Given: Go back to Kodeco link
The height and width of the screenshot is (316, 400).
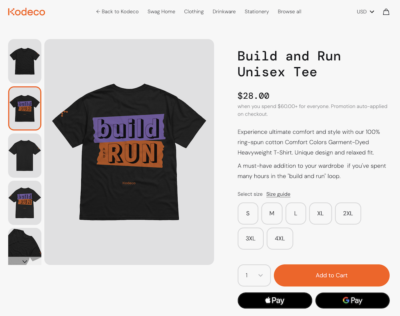Looking at the screenshot, I should pos(117,12).
